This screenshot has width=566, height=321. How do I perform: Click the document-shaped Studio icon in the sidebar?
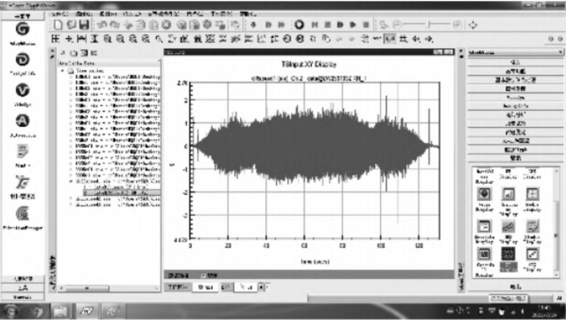[23, 151]
